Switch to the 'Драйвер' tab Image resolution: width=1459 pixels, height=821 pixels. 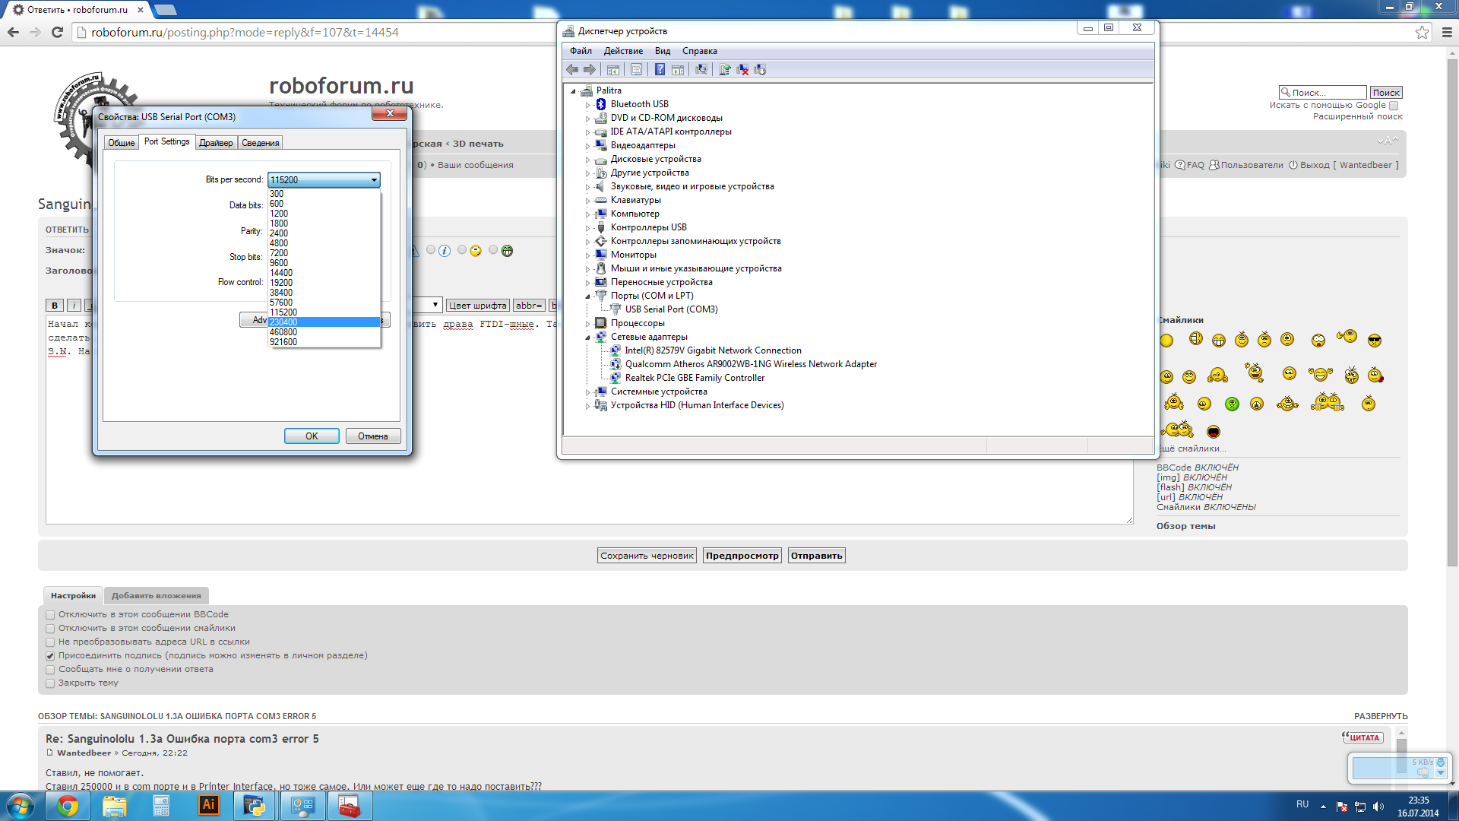[x=216, y=143]
